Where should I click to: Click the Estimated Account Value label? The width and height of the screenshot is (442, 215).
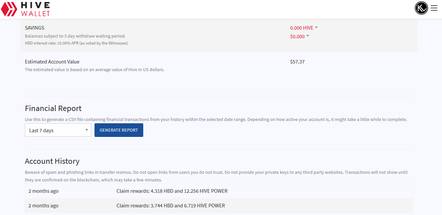pos(52,62)
